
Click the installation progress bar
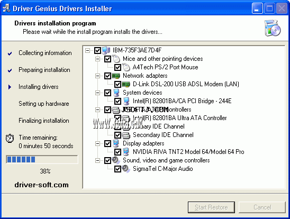pyautogui.click(x=42, y=160)
